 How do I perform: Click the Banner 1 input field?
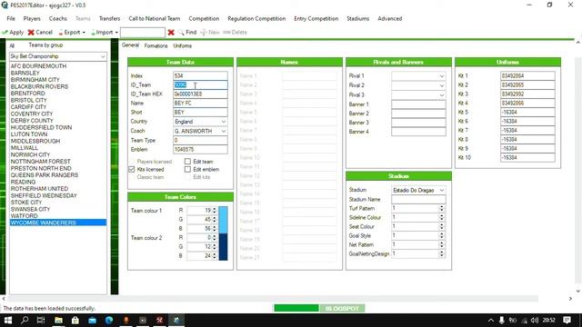click(x=418, y=104)
